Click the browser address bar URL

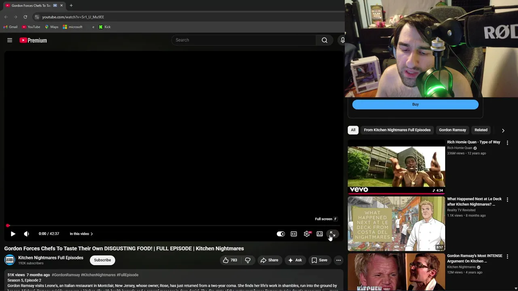tap(73, 17)
